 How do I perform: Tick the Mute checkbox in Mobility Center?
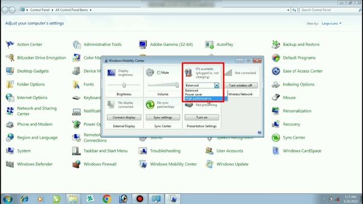tap(159, 73)
